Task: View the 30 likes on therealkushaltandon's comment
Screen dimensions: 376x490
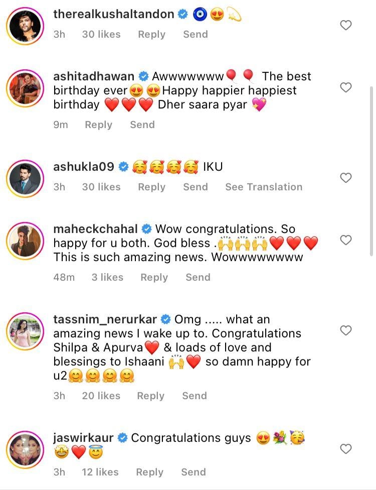Action: [101, 34]
